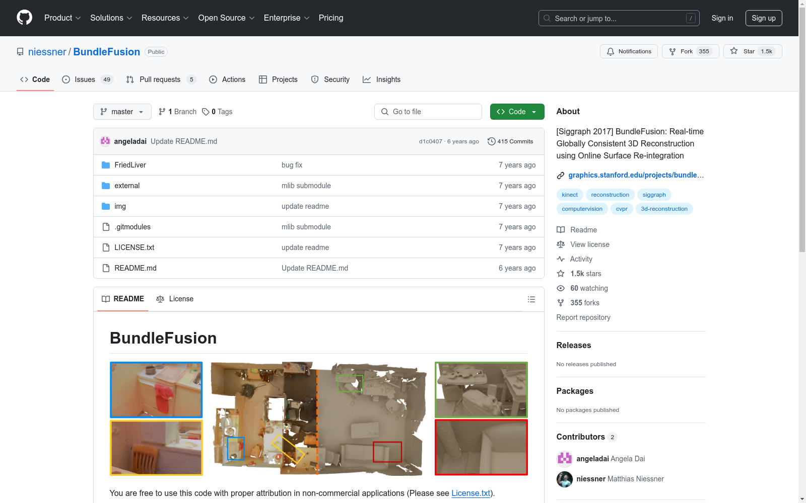Viewport: 806px width, 503px height.
Task: Click angeladai avatar in commit header
Action: (x=105, y=141)
